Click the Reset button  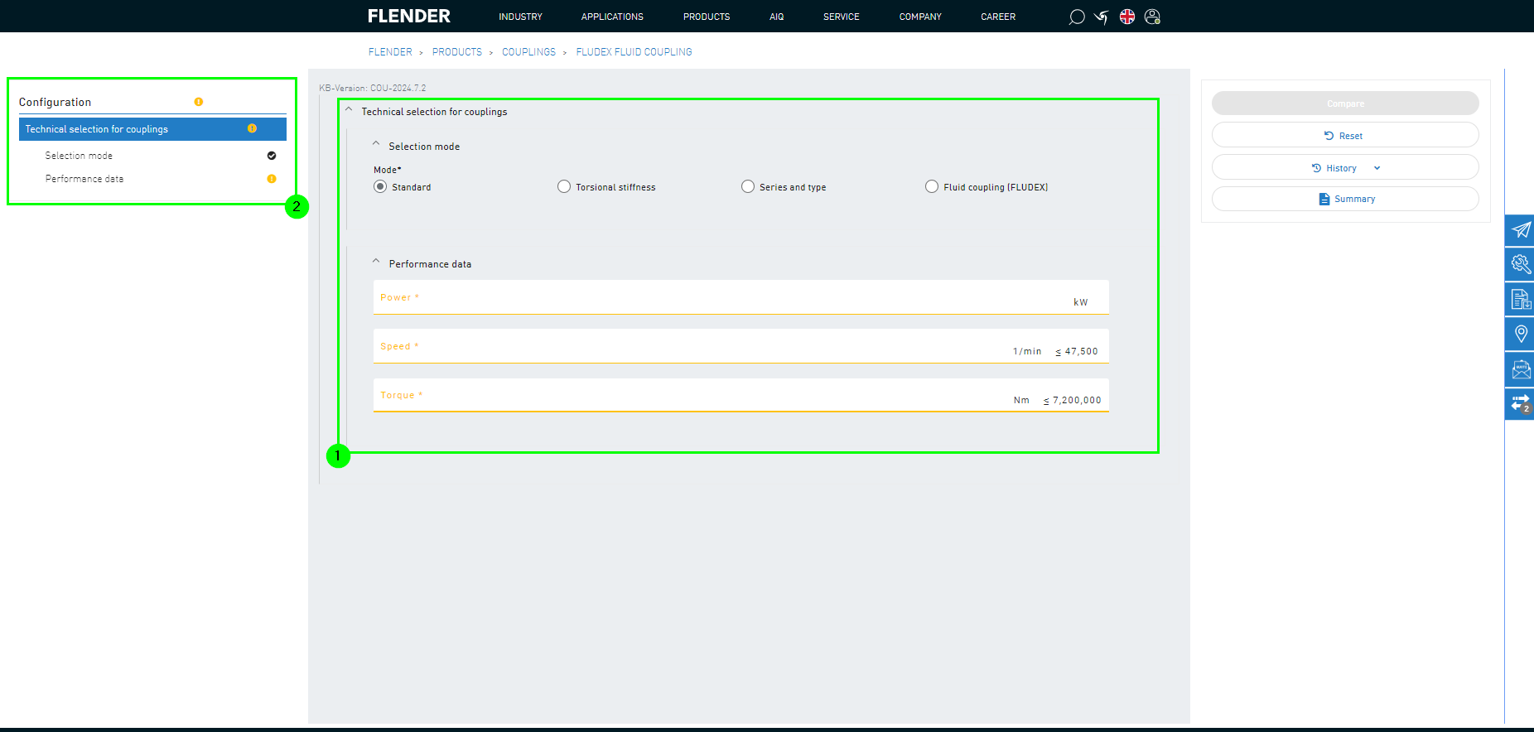coord(1345,135)
